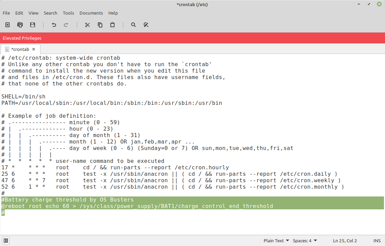Toggle the side pane from status bar
Screen dimensions: 385x246
(x=6, y=241)
